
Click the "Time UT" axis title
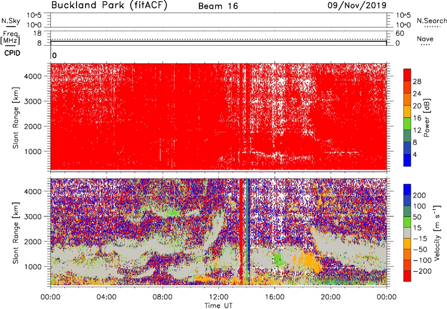click(218, 305)
